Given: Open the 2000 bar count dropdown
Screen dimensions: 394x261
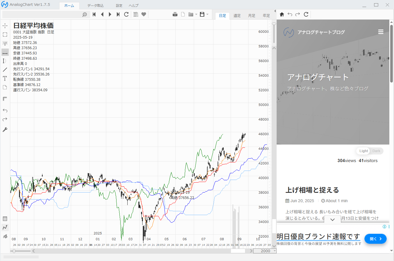Looking at the screenshot, I should coord(274,251).
